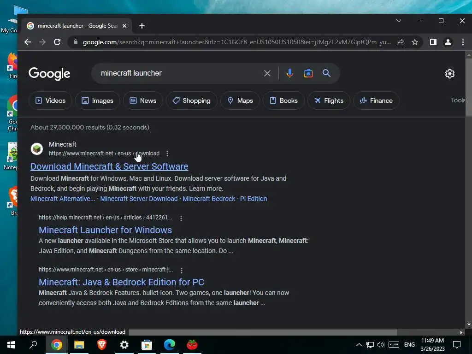
Task: Open the options dots beside help.minecraft.net result
Action: click(x=181, y=218)
